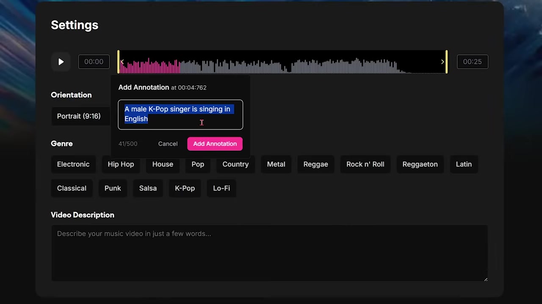Select the Salsa genre

pos(148,188)
